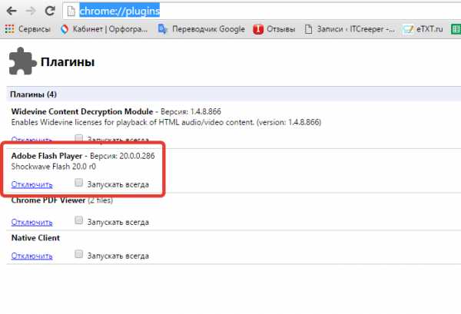Click the page icon in address bar

pyautogui.click(x=71, y=12)
